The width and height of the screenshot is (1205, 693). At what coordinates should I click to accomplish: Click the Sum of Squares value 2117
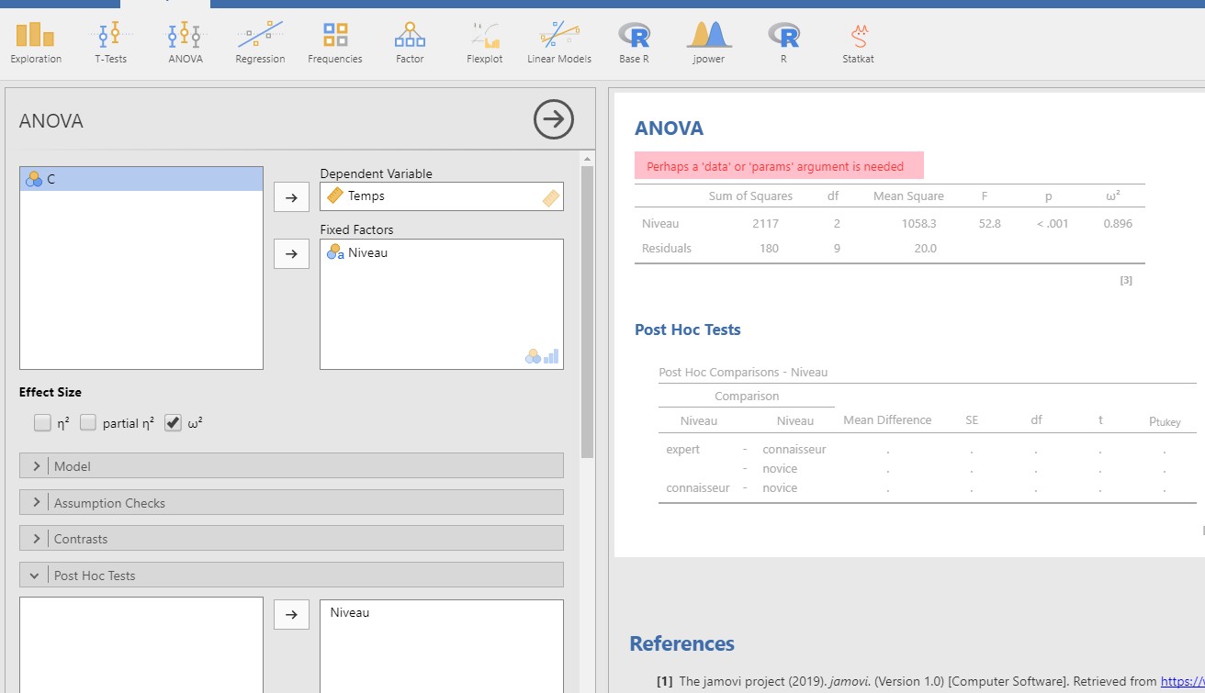click(x=764, y=223)
